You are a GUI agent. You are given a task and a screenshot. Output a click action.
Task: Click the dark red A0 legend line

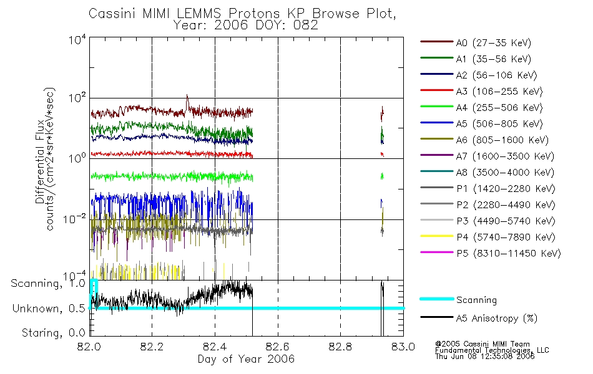tap(436, 42)
